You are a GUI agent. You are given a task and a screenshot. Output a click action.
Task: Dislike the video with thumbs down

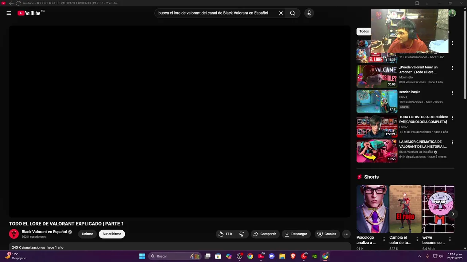pos(242,234)
